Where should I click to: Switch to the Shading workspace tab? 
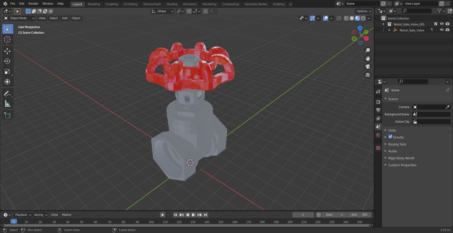172,4
